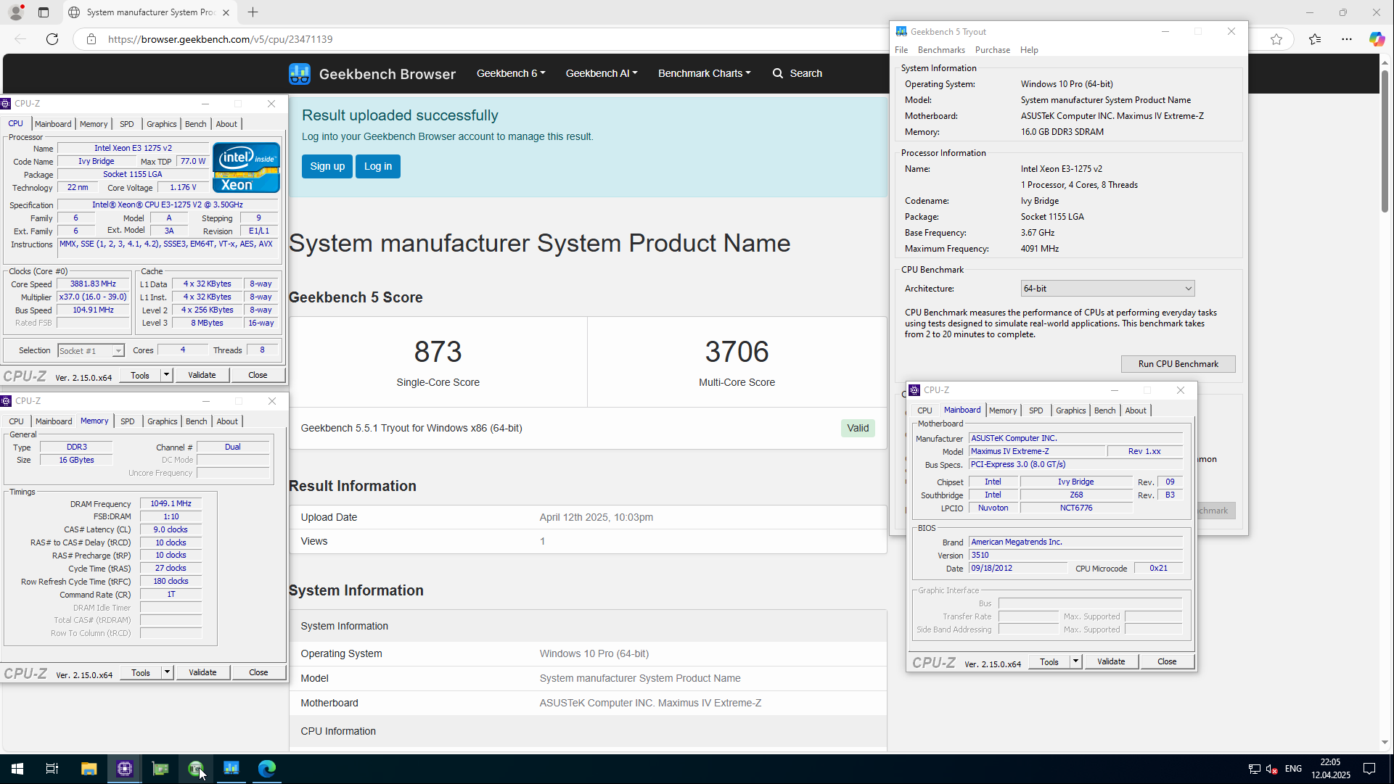Select the CPU-Z taskbar icon
The width and height of the screenshot is (1394, 784).
click(125, 769)
